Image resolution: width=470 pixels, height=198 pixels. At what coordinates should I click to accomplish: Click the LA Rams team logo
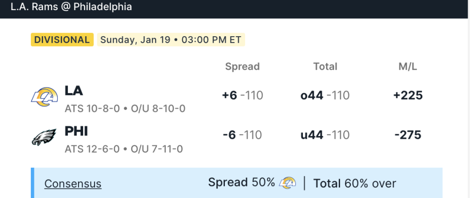pos(45,97)
